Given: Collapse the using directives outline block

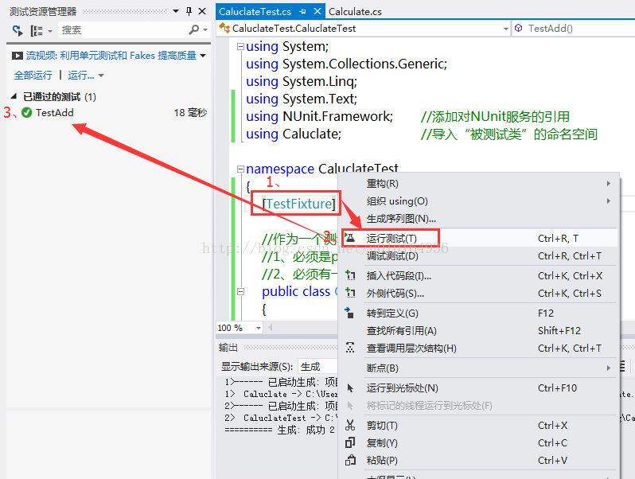Looking at the screenshot, I should point(240,47).
